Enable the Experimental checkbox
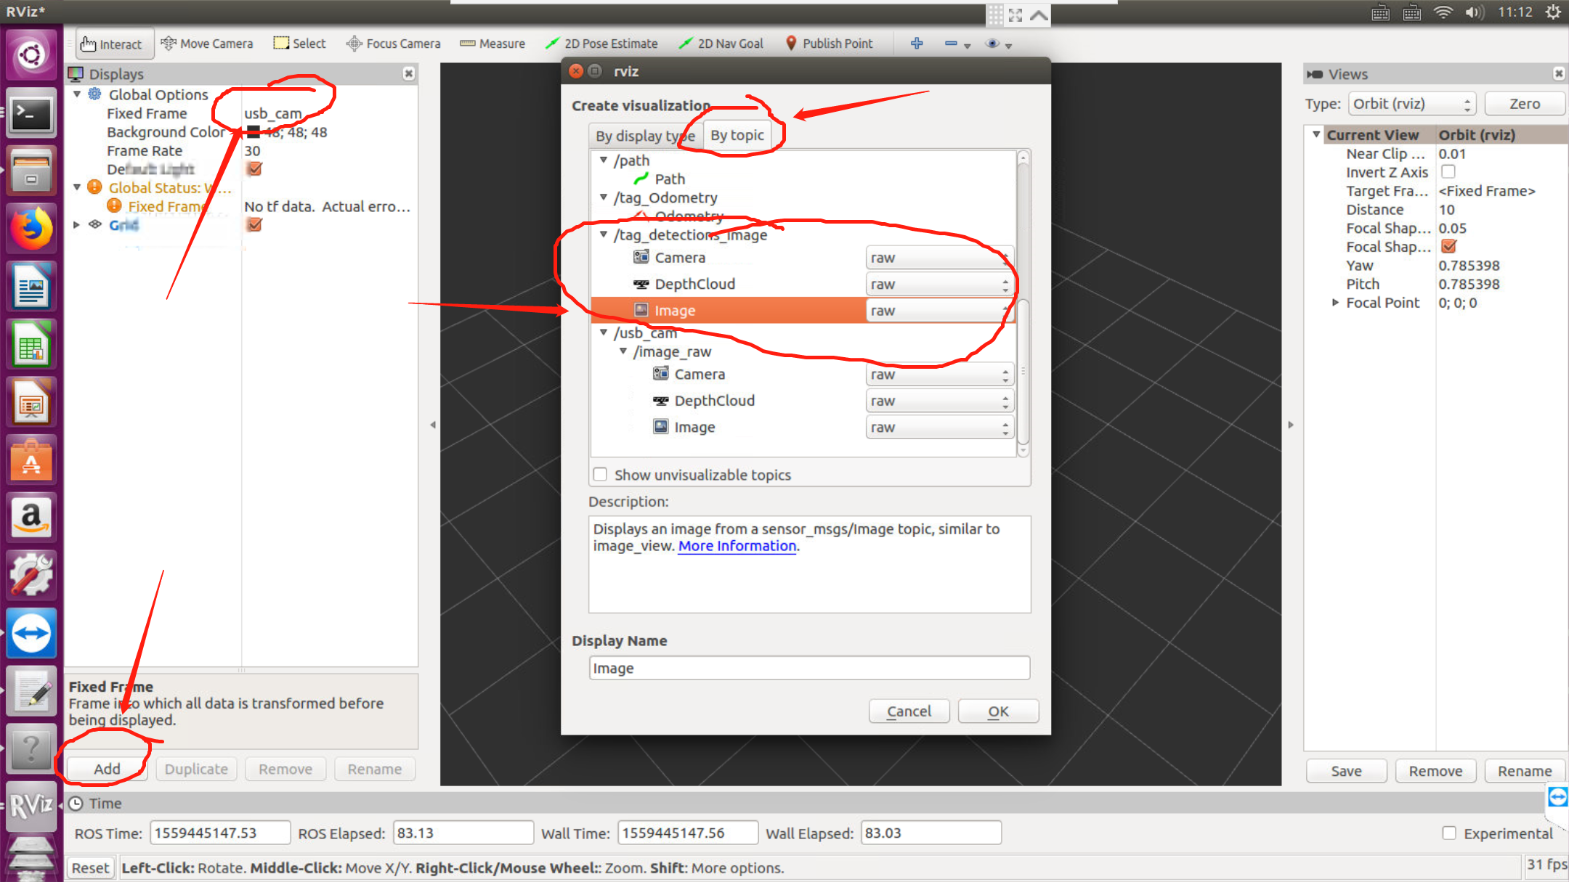The width and height of the screenshot is (1569, 882). [x=1448, y=833]
